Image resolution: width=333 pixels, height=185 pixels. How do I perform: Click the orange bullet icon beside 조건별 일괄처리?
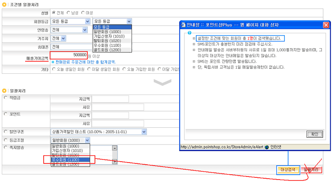(5, 4)
